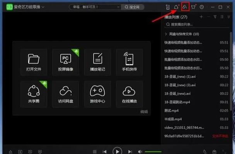Select 半成品.mp4 in playlist

pyautogui.click(x=196, y=119)
